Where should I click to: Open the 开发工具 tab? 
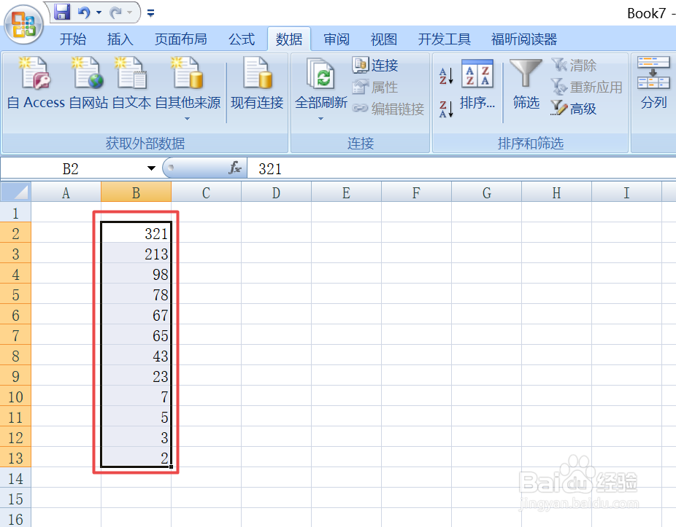[444, 39]
